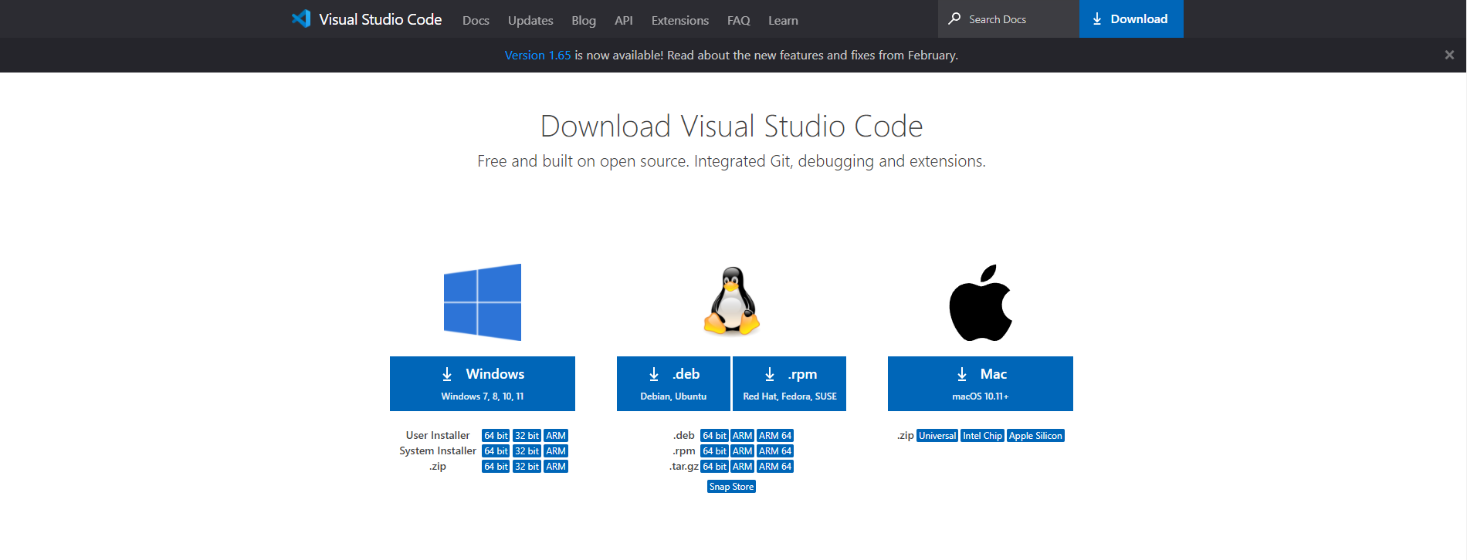Get Mac .zip Universal build
The width and height of the screenshot is (1467, 560).
pos(937,436)
